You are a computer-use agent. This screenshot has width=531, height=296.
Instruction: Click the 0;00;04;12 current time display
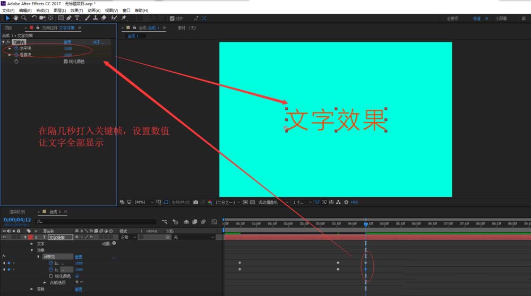pos(18,220)
